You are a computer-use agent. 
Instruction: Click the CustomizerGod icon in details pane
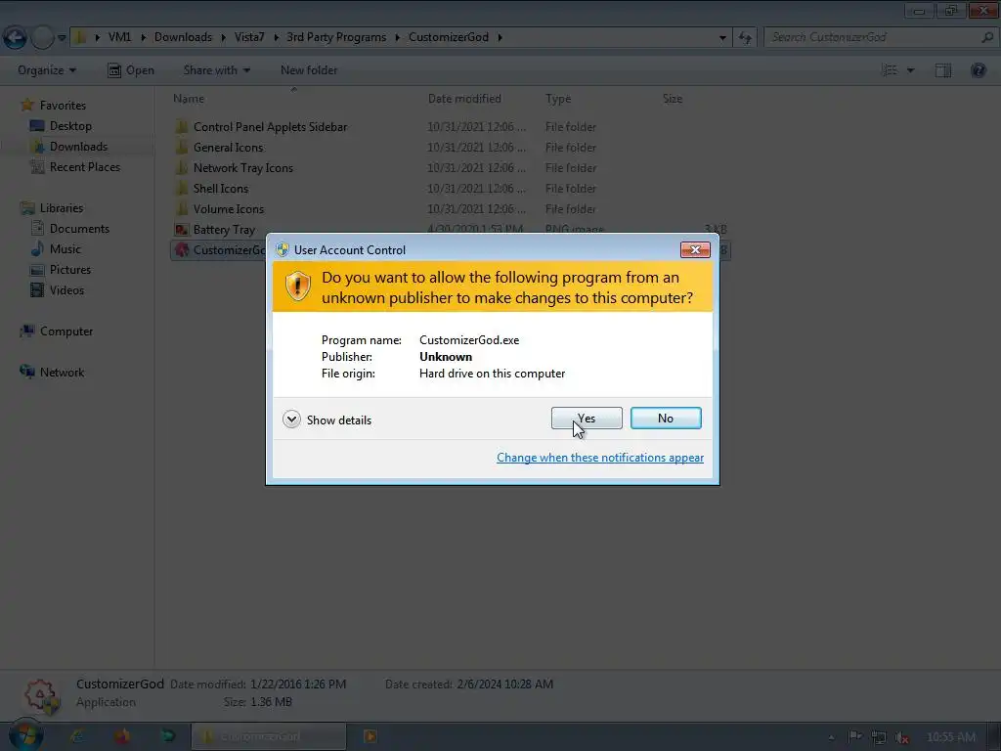(41, 695)
